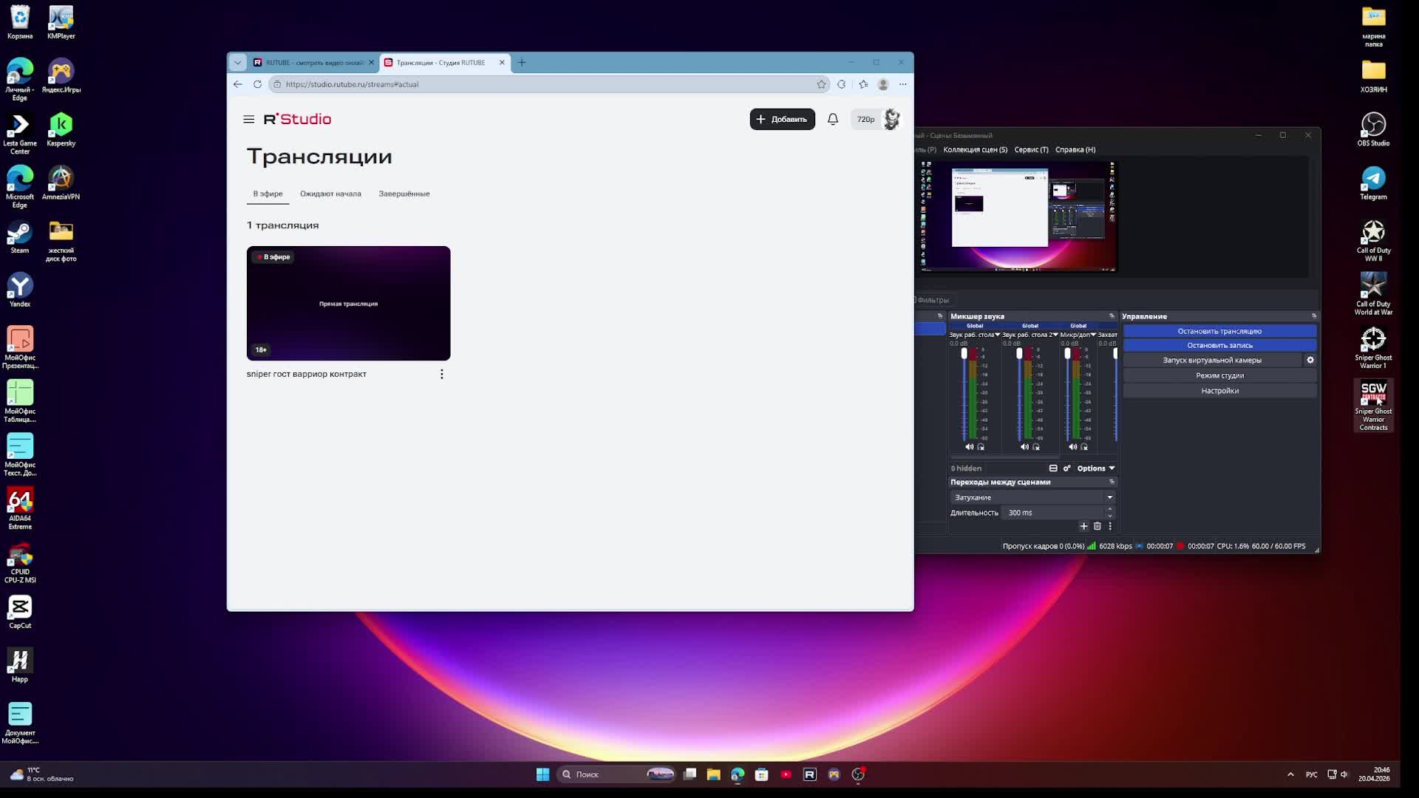The width and height of the screenshot is (1419, 798).
Task: Open the mixer Options dropdown
Action: [x=1095, y=468]
